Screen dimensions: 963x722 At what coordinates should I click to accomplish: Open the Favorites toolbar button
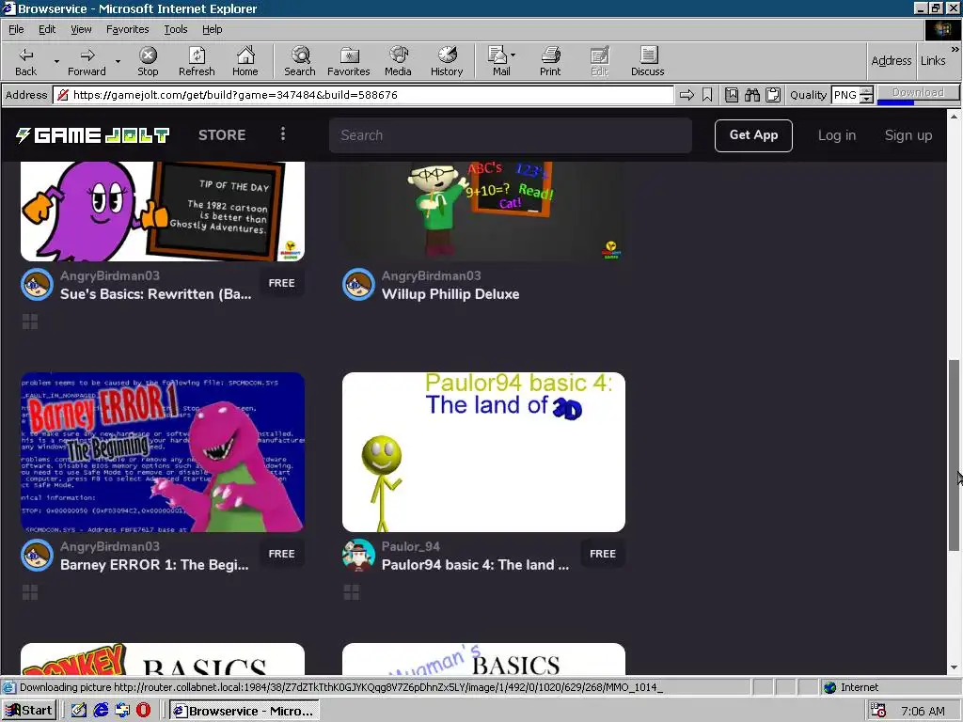click(348, 61)
